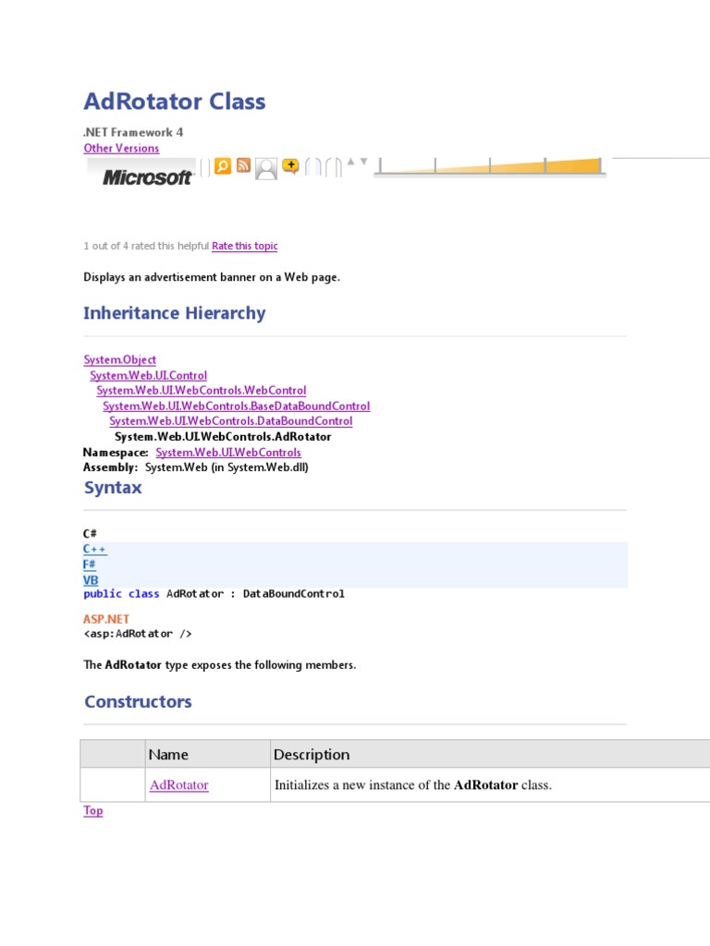The height and width of the screenshot is (946, 710).
Task: Click the Rate this topic link
Action: [x=244, y=246]
